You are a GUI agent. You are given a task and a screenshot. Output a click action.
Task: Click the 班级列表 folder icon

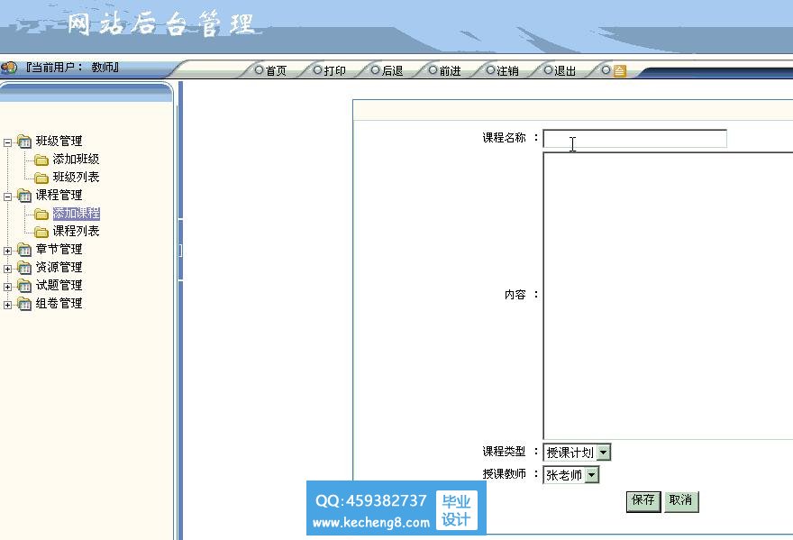(x=41, y=178)
